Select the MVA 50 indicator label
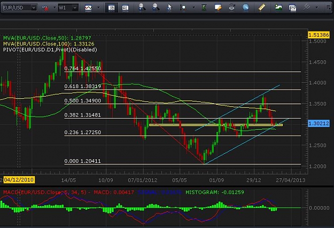The height and width of the screenshot is (228, 334). [x=47, y=38]
